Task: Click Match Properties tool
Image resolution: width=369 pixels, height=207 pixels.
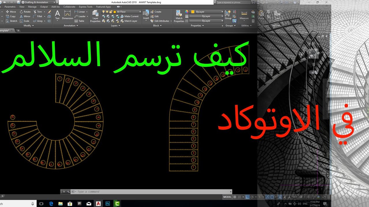Action: 179,16
